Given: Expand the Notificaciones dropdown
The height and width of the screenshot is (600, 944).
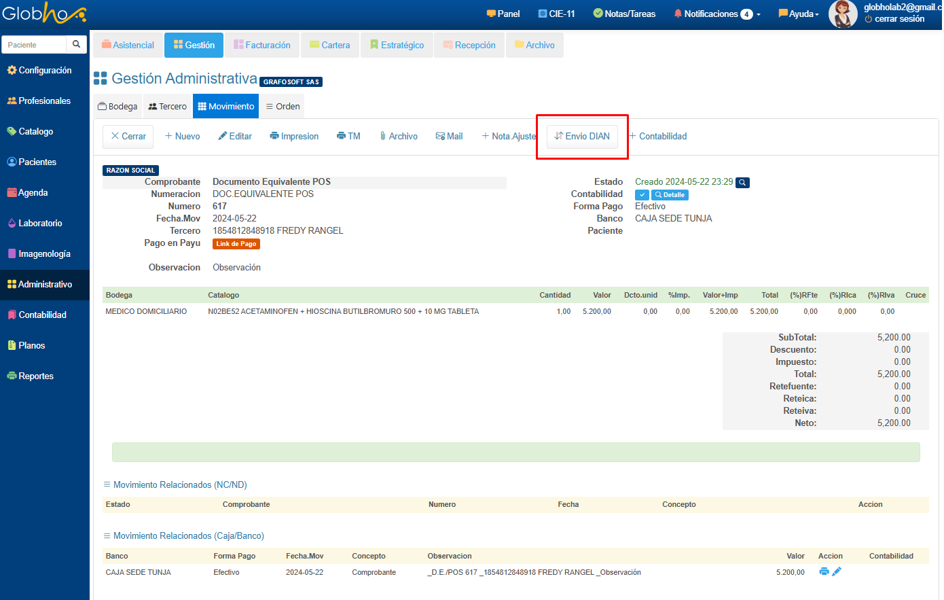Looking at the screenshot, I should pos(717,14).
